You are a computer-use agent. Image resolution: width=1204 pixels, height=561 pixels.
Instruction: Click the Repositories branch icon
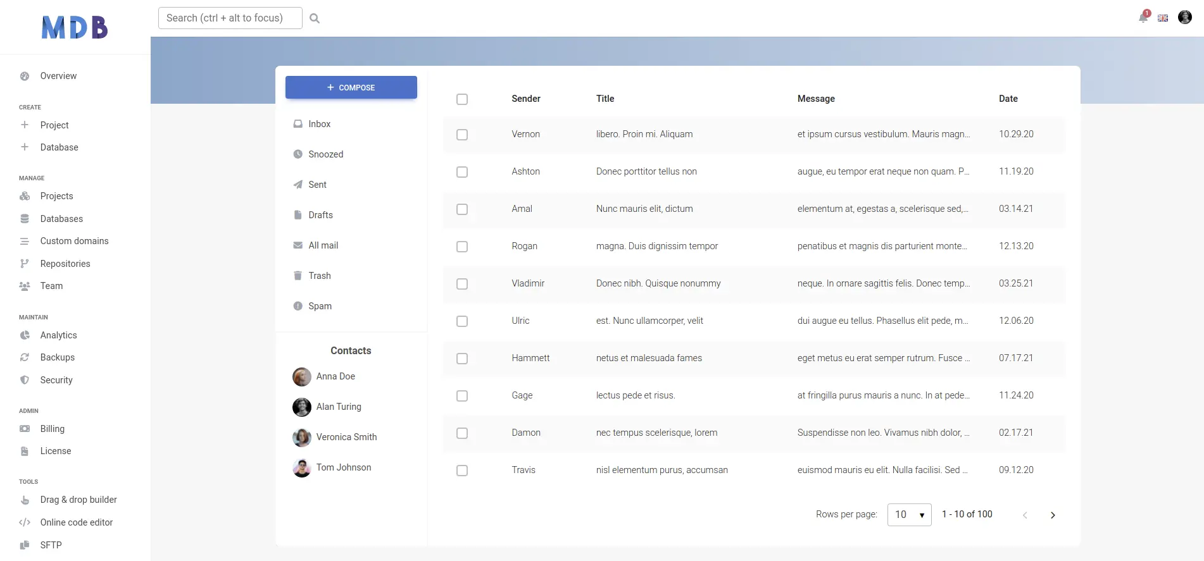pos(25,264)
